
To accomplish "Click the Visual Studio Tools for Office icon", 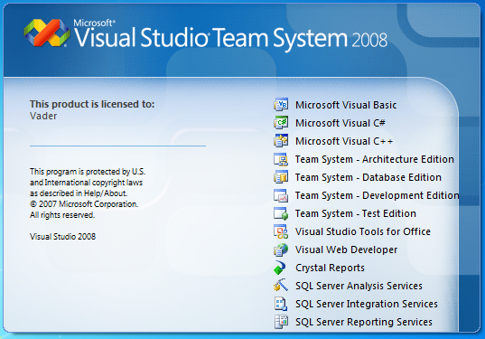I will coord(281,231).
